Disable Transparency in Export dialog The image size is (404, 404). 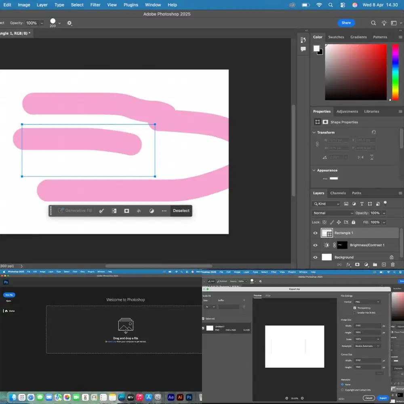[355, 307]
